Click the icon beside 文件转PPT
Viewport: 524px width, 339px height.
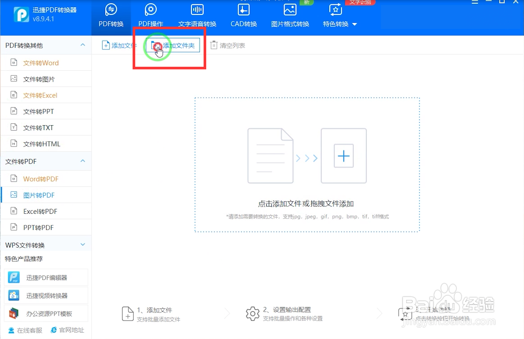pyautogui.click(x=14, y=111)
